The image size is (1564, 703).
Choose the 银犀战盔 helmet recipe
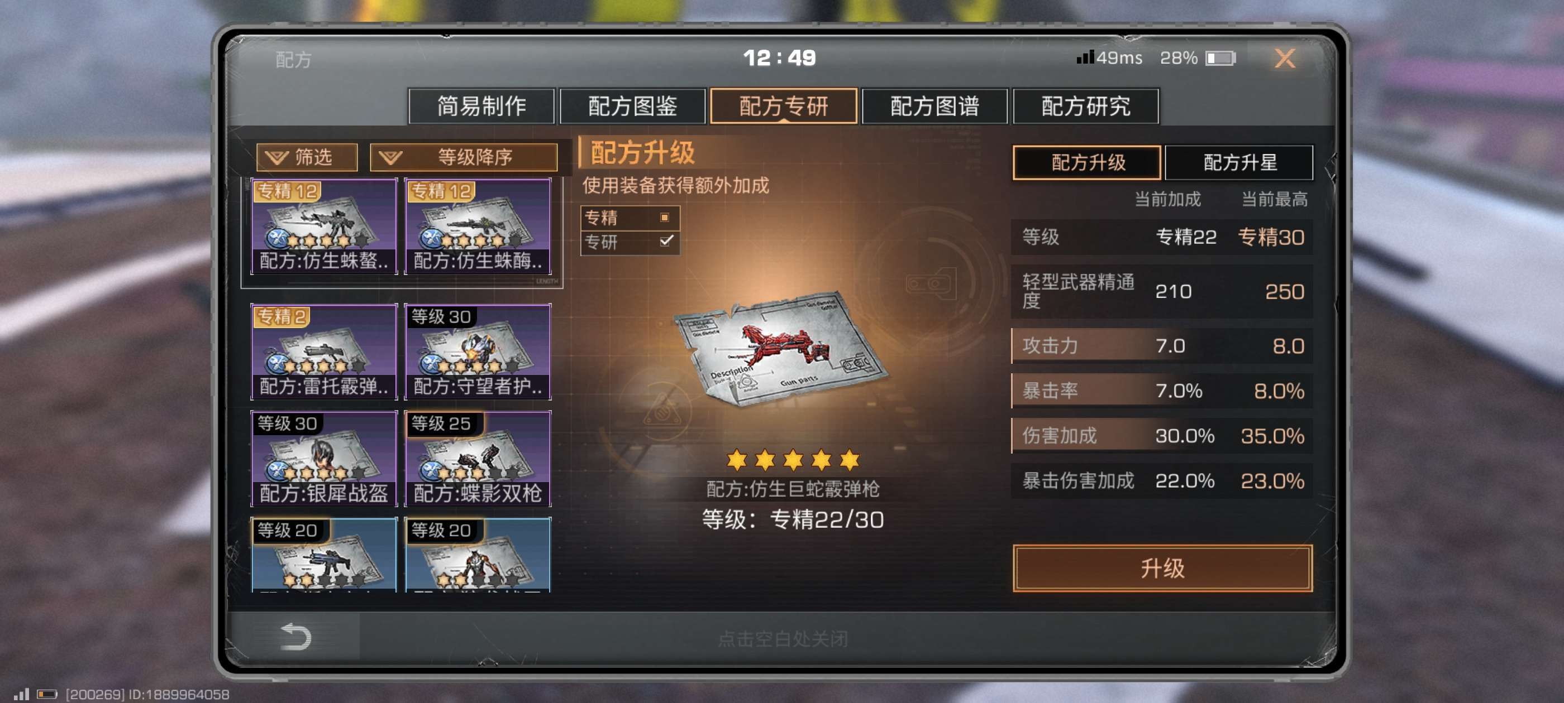[324, 459]
